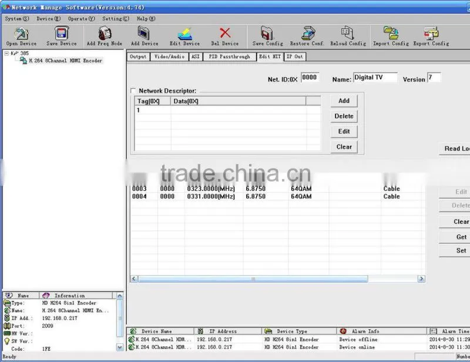The height and width of the screenshot is (362, 470).
Task: Switch to the Video/Audio tab
Action: [169, 56]
